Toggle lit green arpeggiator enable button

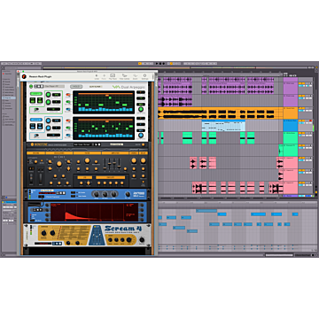click(x=36, y=94)
